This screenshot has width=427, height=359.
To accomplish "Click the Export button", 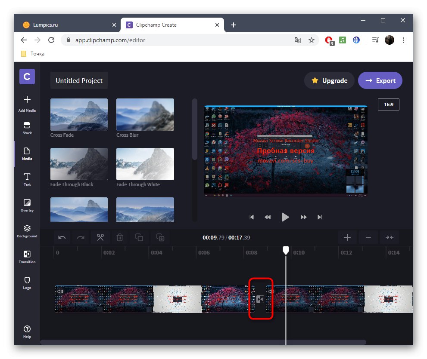I will click(380, 80).
